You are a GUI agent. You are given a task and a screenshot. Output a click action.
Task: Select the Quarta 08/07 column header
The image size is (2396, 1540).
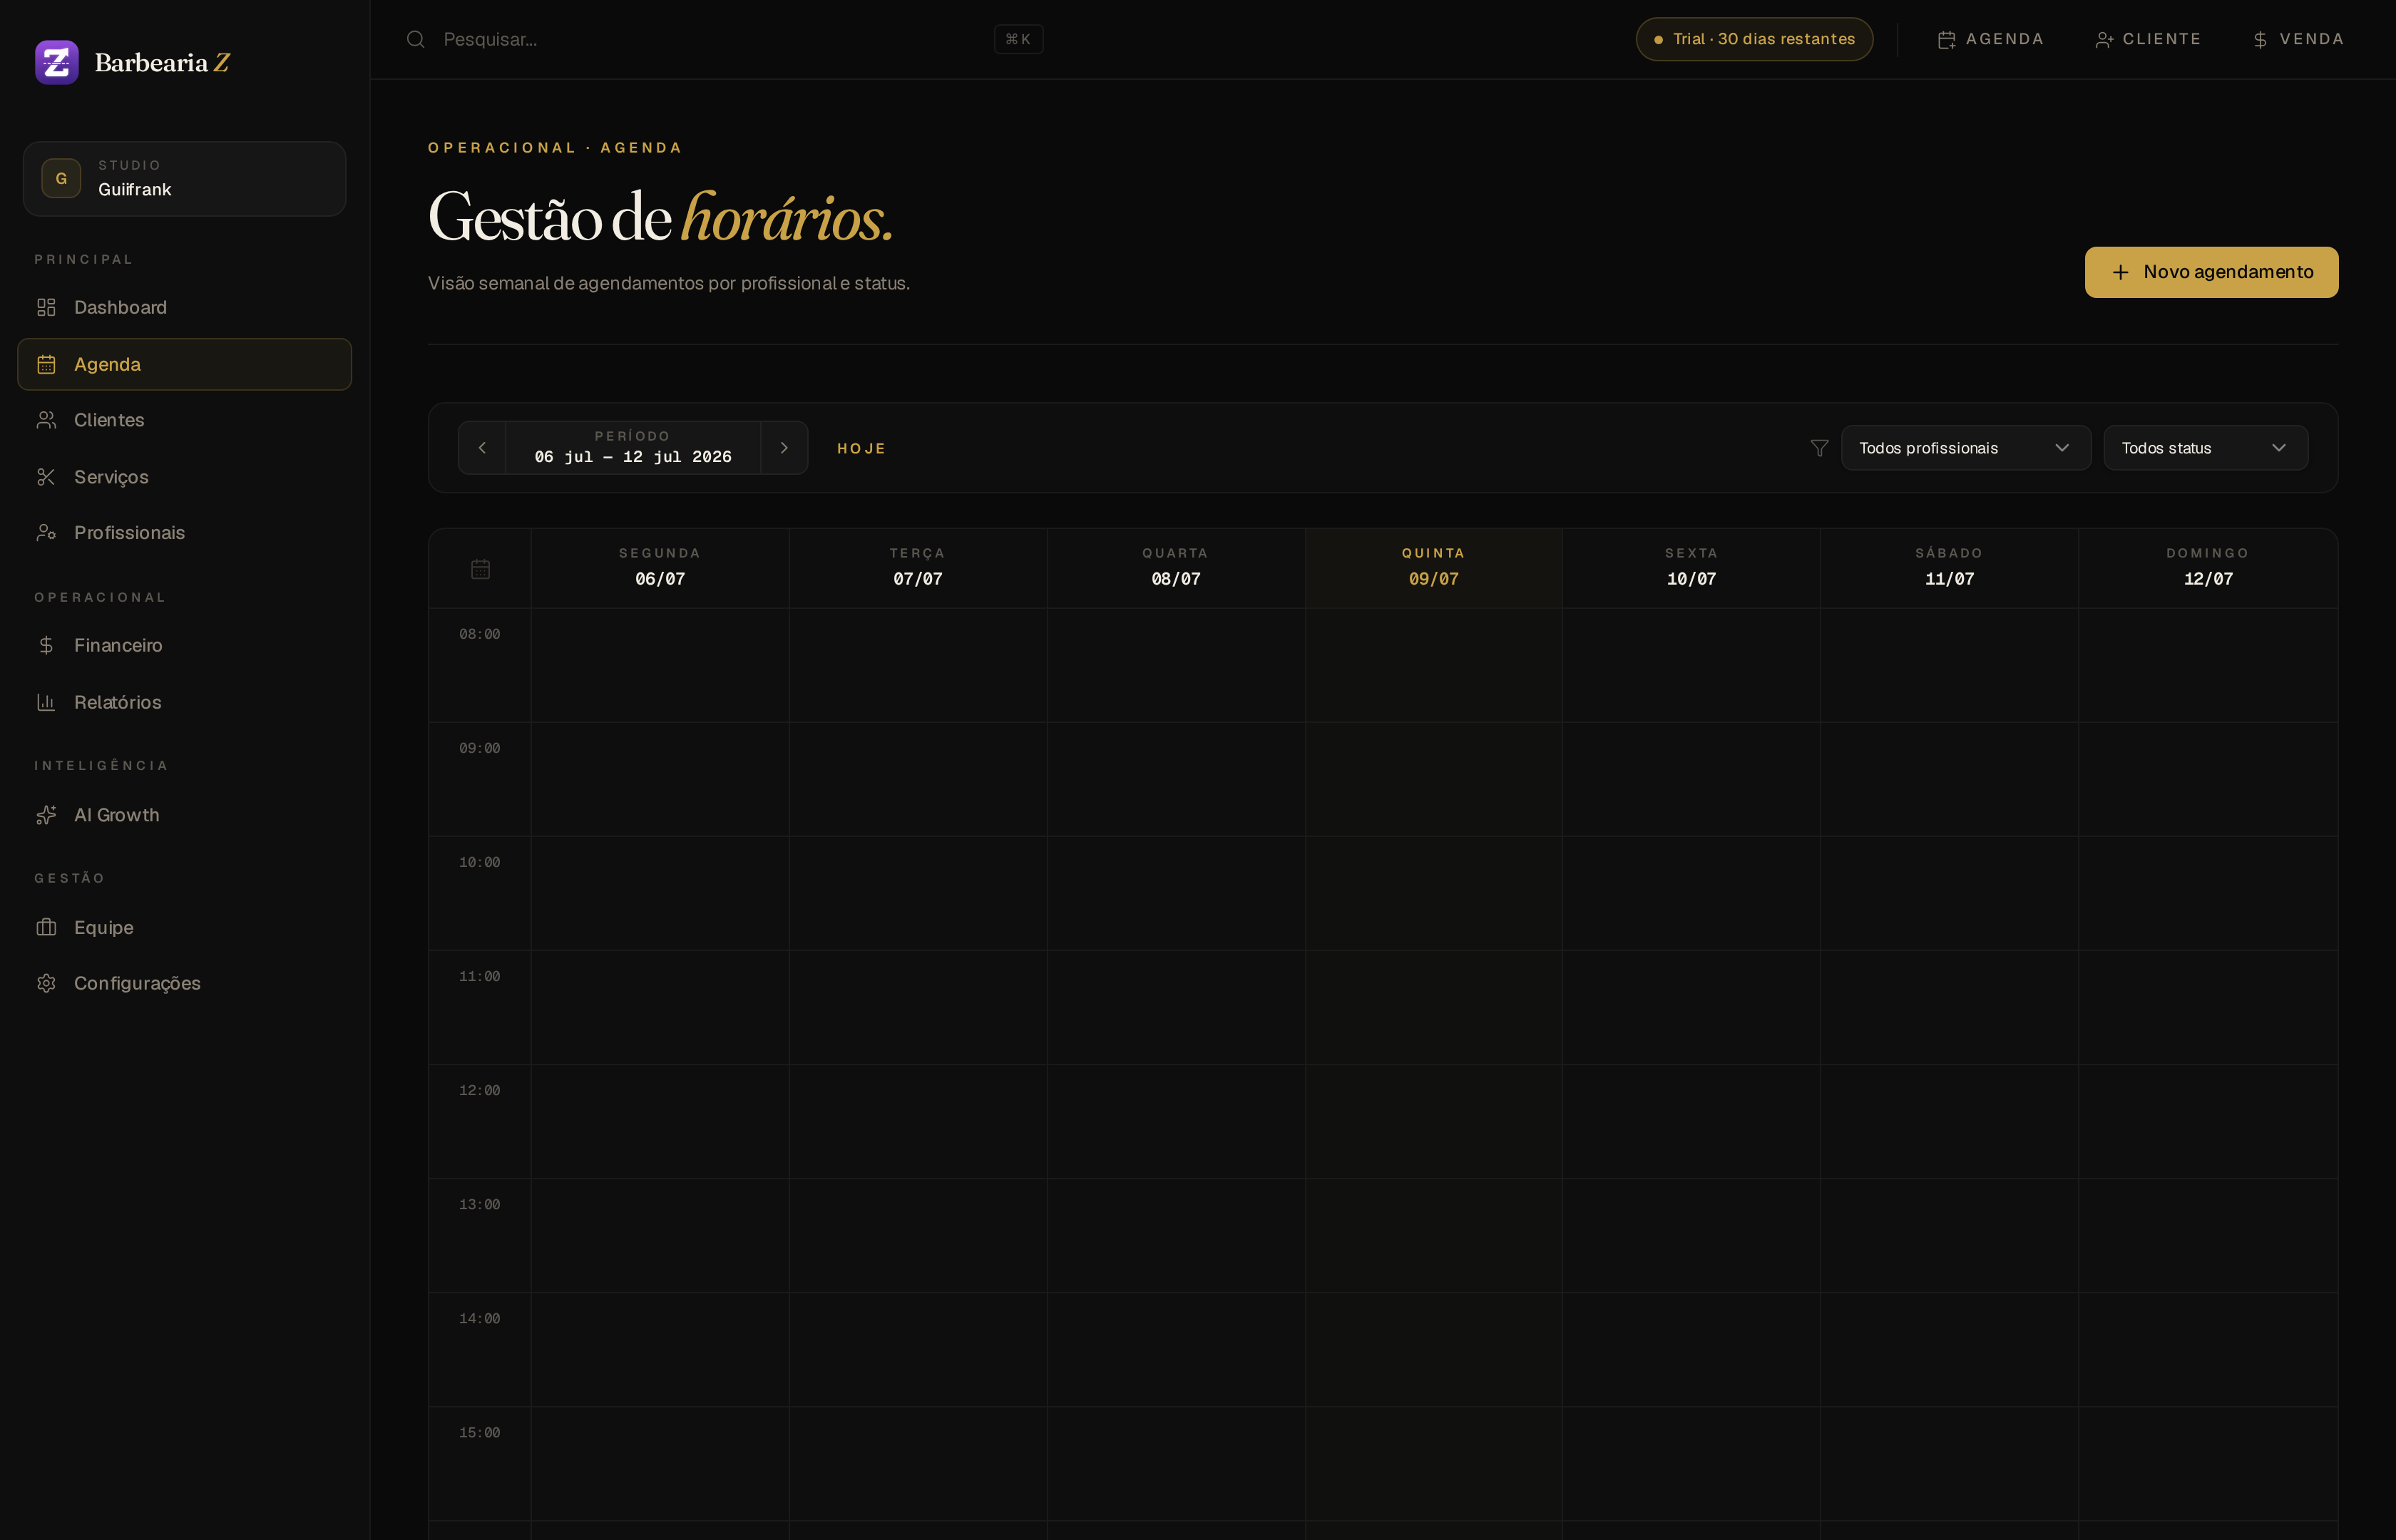click(x=1176, y=567)
